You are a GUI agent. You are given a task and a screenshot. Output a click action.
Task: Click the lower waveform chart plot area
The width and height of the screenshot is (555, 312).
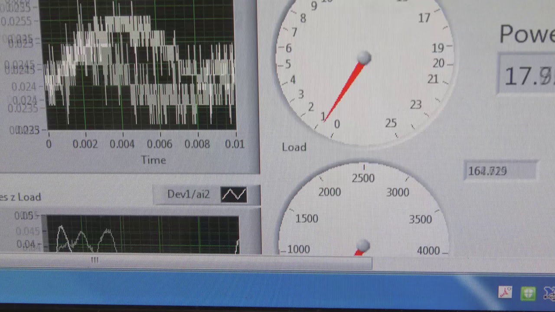(143, 234)
